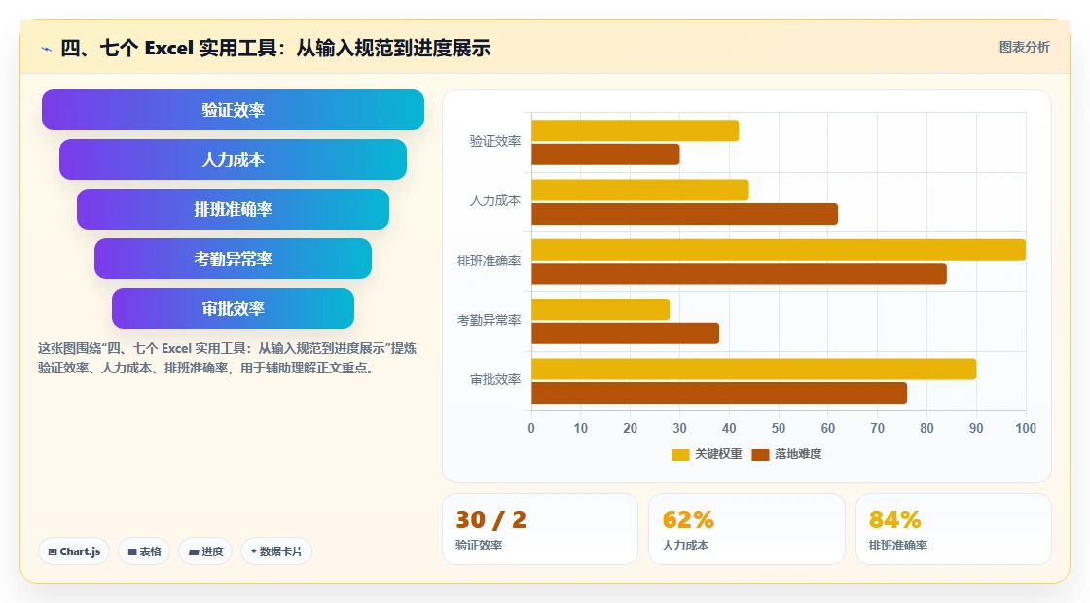1090x603 pixels.
Task: Click the 验证效率 y-axis label in the chart
Action: point(495,142)
